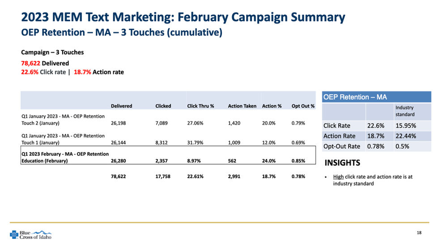The height and width of the screenshot is (246, 438).
Task: Click slide page number 18
Action: click(419, 233)
